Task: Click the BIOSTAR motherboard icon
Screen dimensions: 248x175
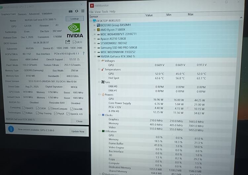Action: click(x=98, y=25)
